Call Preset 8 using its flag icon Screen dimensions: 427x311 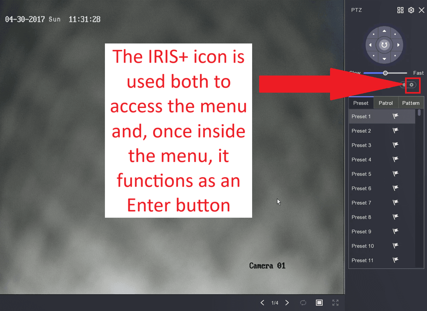click(x=396, y=217)
